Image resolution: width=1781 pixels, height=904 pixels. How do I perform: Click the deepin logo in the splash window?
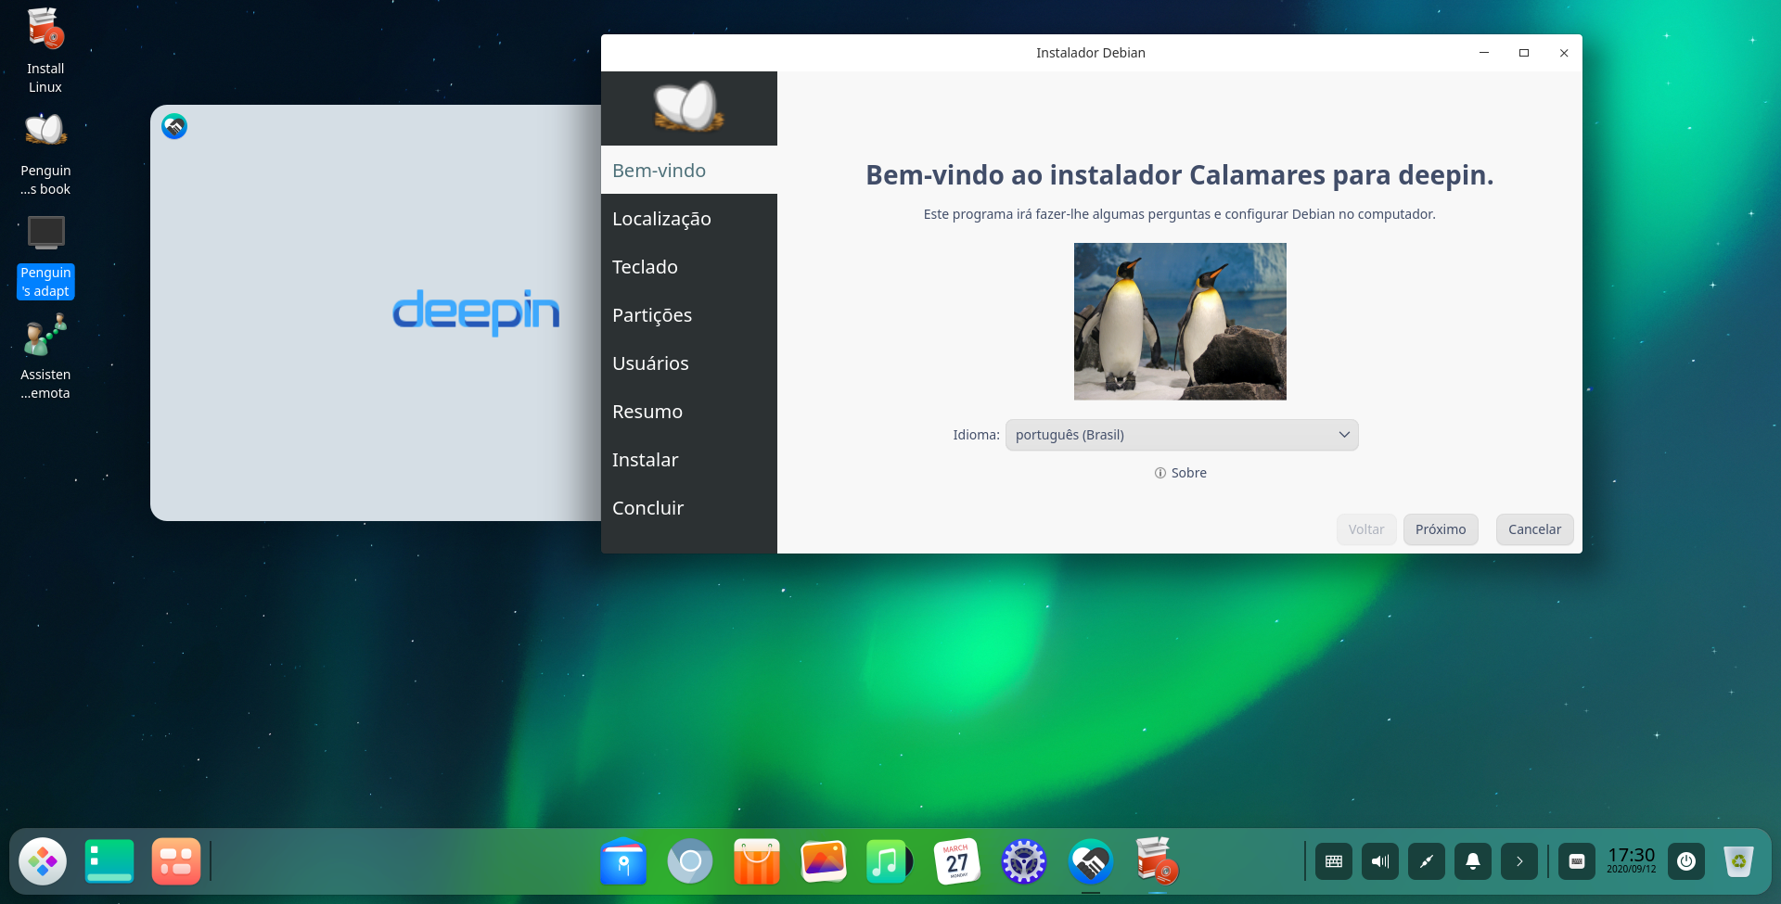(476, 312)
